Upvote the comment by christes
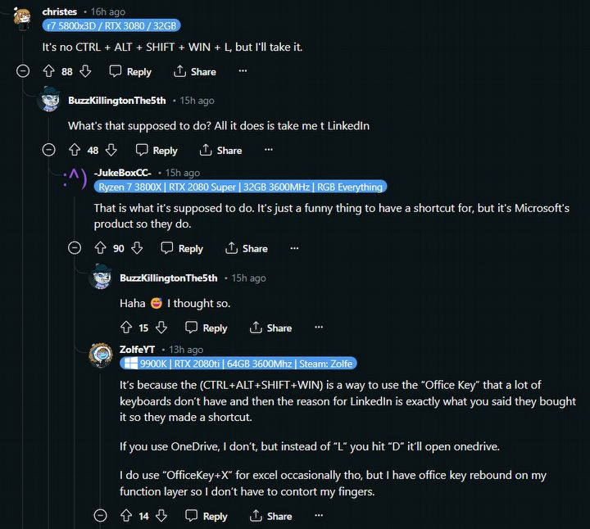This screenshot has width=590, height=529. (47, 72)
